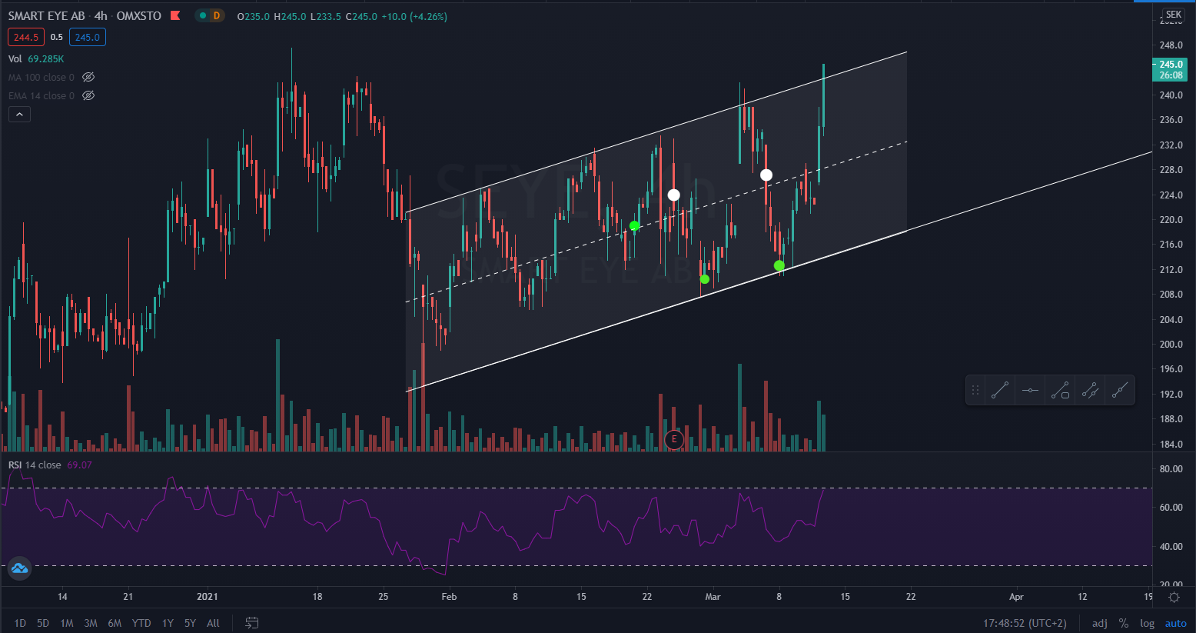This screenshot has width=1196, height=633.
Task: Click the SMART EYE AB symbol title
Action: point(47,16)
